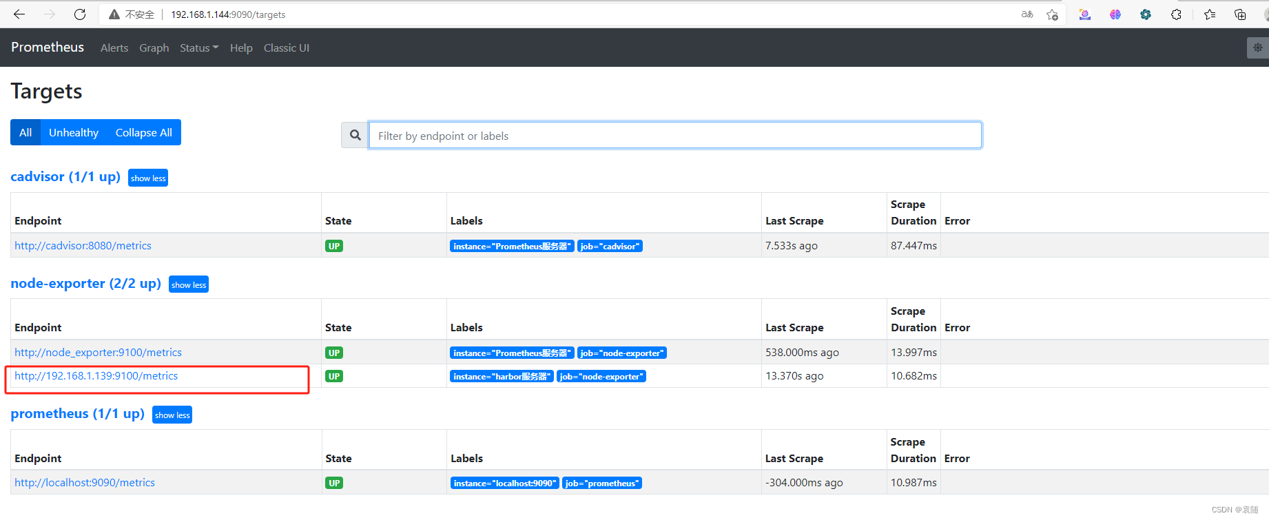Click the node-exporter (2/2 up) heading link
This screenshot has height=520, width=1269.
(x=86, y=283)
